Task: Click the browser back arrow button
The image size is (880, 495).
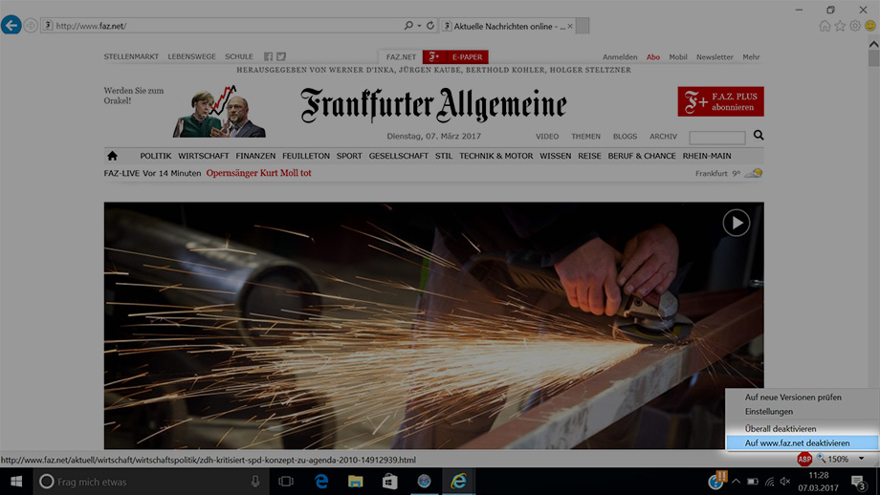Action: [11, 26]
